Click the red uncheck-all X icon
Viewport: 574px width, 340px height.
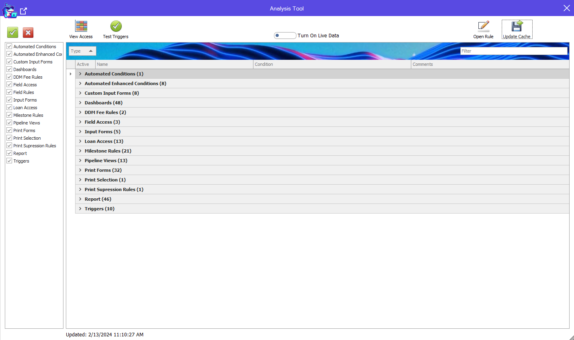tap(28, 33)
